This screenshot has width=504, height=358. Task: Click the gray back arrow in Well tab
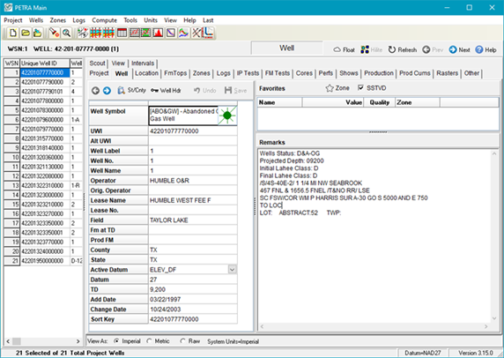95,91
